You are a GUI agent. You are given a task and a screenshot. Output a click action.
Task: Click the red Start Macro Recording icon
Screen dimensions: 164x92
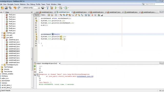pyautogui.click(x=92, y=15)
